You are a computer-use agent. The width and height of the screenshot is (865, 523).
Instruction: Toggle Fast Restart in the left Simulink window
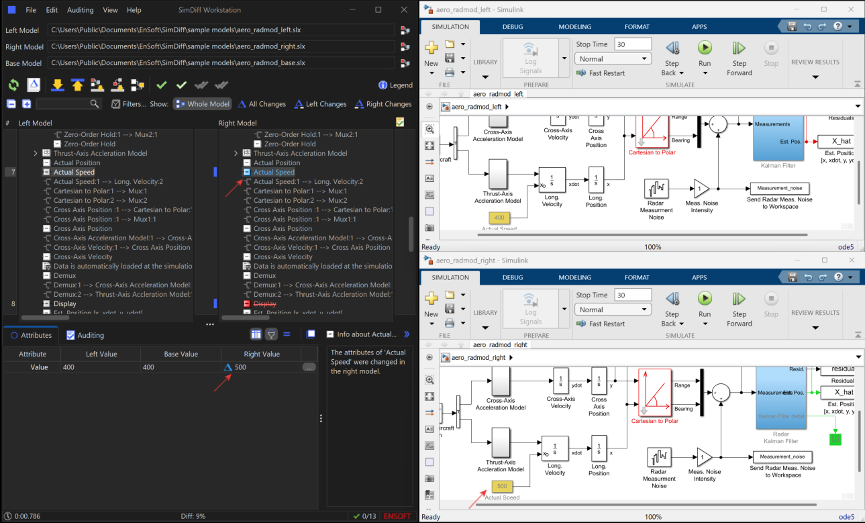click(x=600, y=73)
